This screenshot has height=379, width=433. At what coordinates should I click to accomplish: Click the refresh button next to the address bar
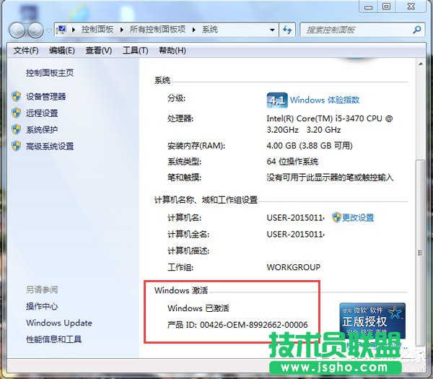pos(287,30)
